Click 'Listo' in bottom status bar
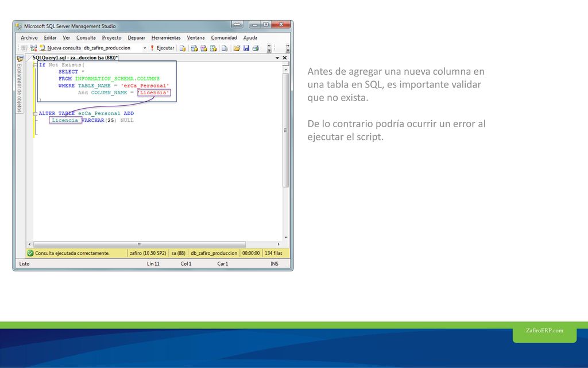The width and height of the screenshot is (588, 368). [x=24, y=263]
